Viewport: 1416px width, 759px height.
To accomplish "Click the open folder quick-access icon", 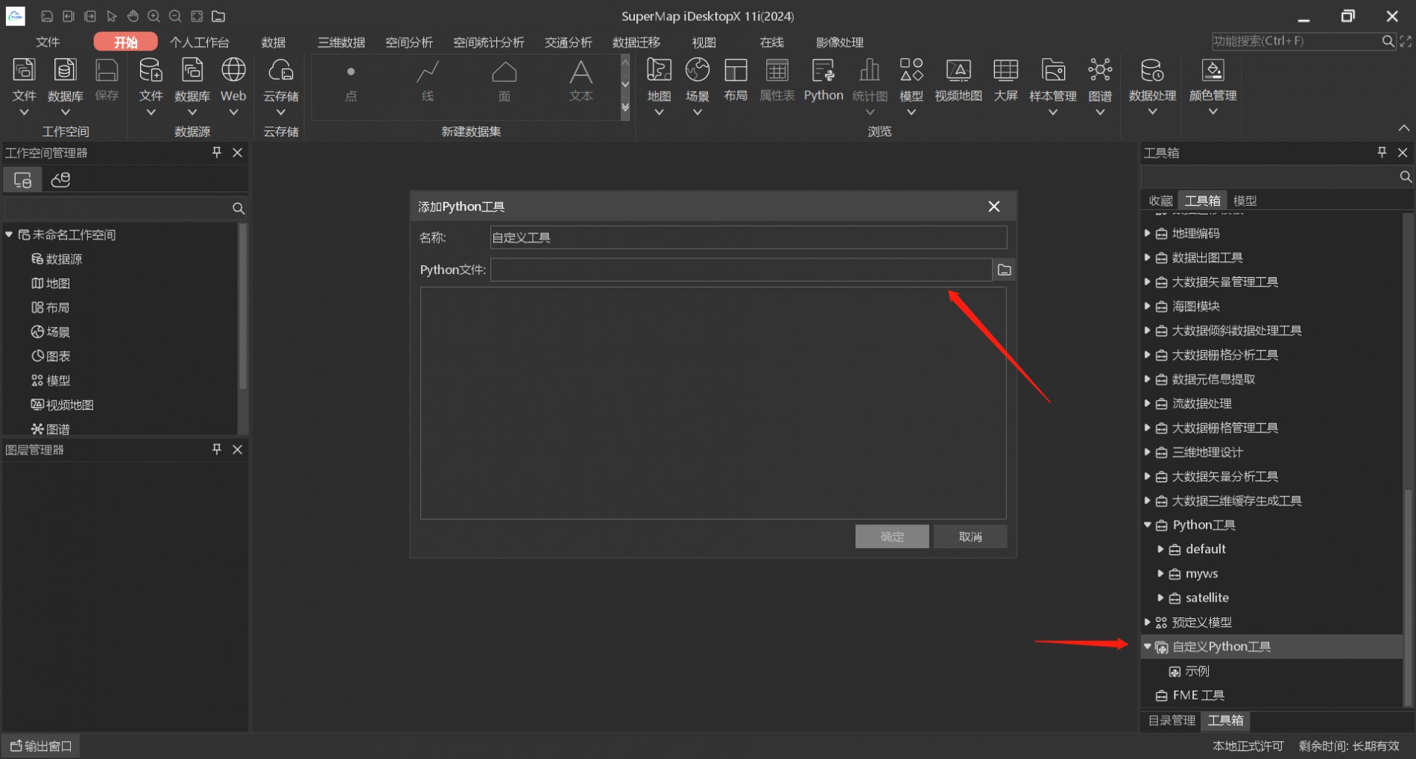I will click(x=218, y=16).
